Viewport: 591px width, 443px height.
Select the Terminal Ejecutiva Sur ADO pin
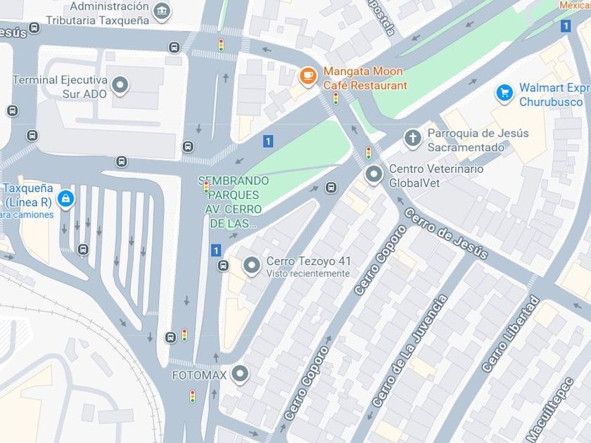click(120, 85)
